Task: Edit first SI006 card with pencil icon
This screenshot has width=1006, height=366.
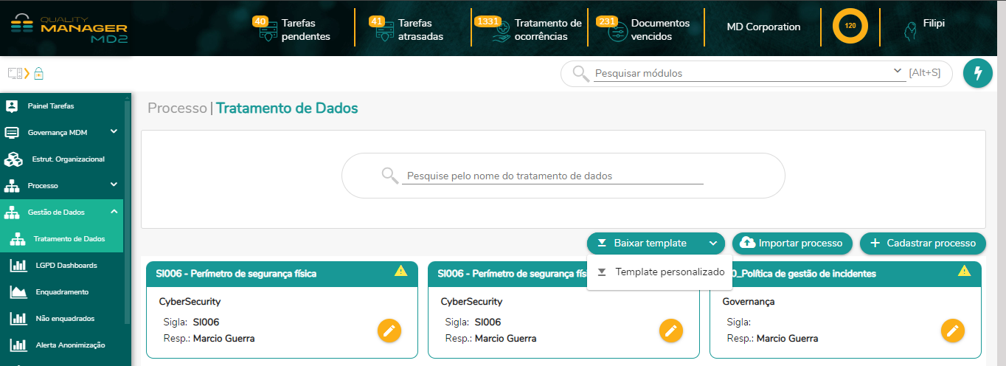Action: (389, 331)
